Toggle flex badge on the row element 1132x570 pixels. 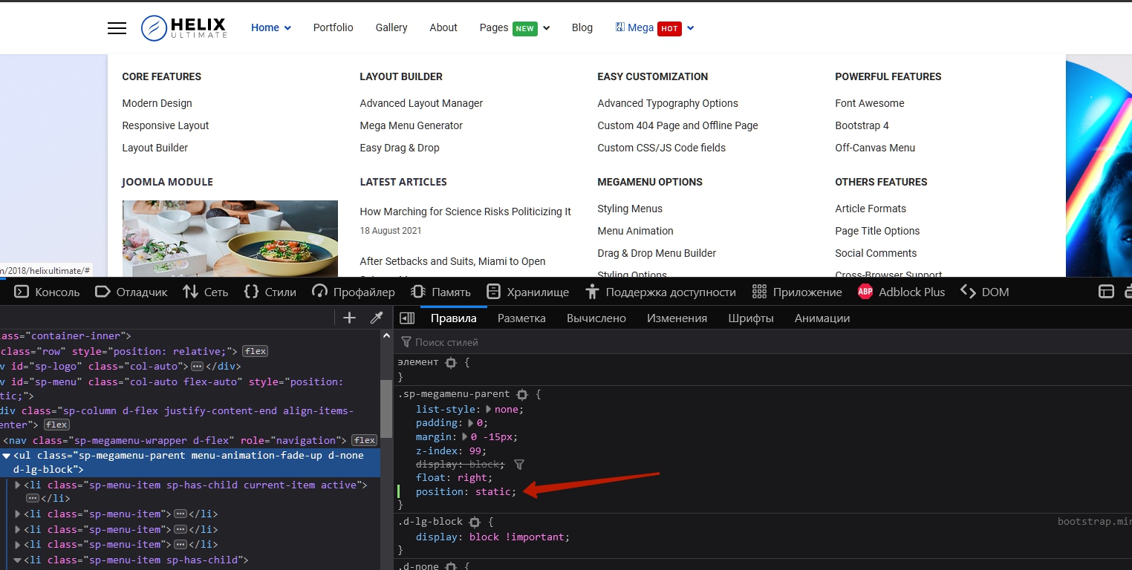[x=256, y=351]
